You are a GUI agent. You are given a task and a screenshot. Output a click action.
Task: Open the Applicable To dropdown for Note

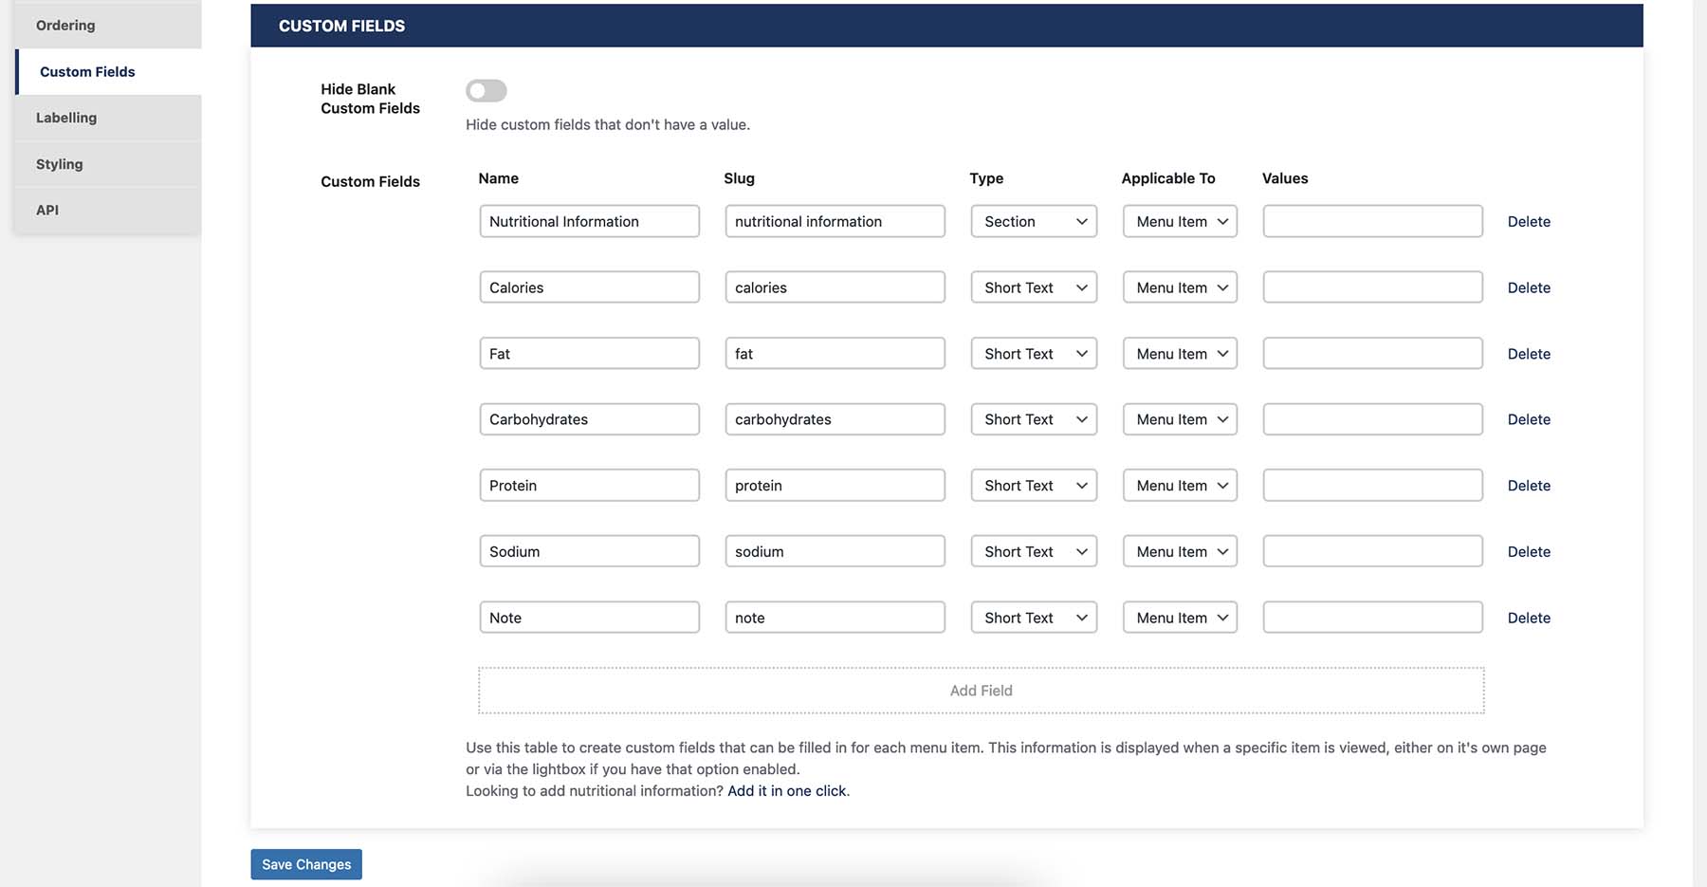[1179, 617]
